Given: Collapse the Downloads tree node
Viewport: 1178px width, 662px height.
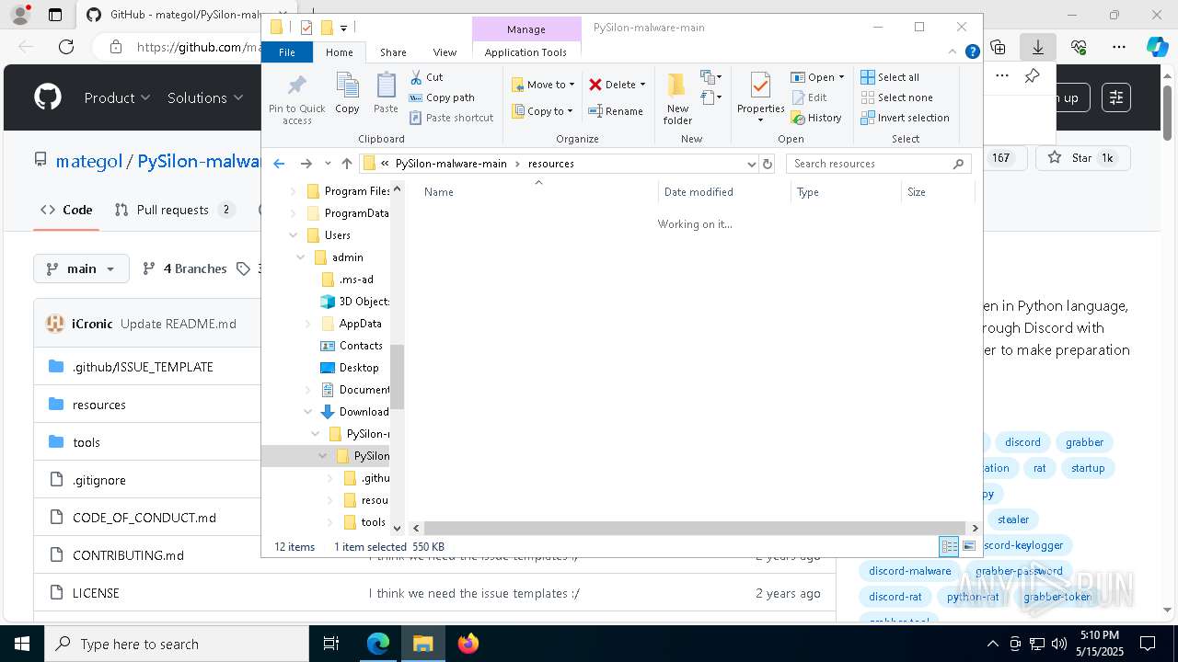Looking at the screenshot, I should (x=308, y=412).
